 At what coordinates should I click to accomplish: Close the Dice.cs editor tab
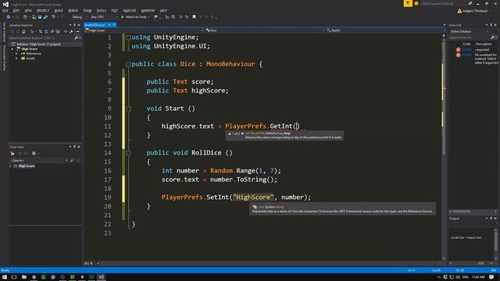click(114, 25)
